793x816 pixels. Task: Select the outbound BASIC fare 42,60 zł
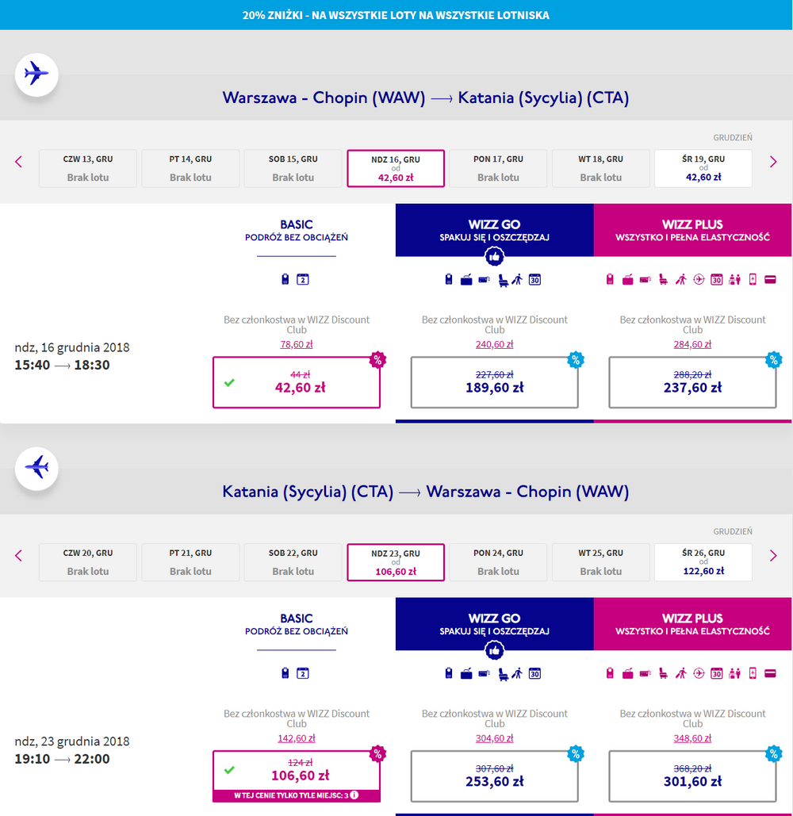pyautogui.click(x=297, y=382)
